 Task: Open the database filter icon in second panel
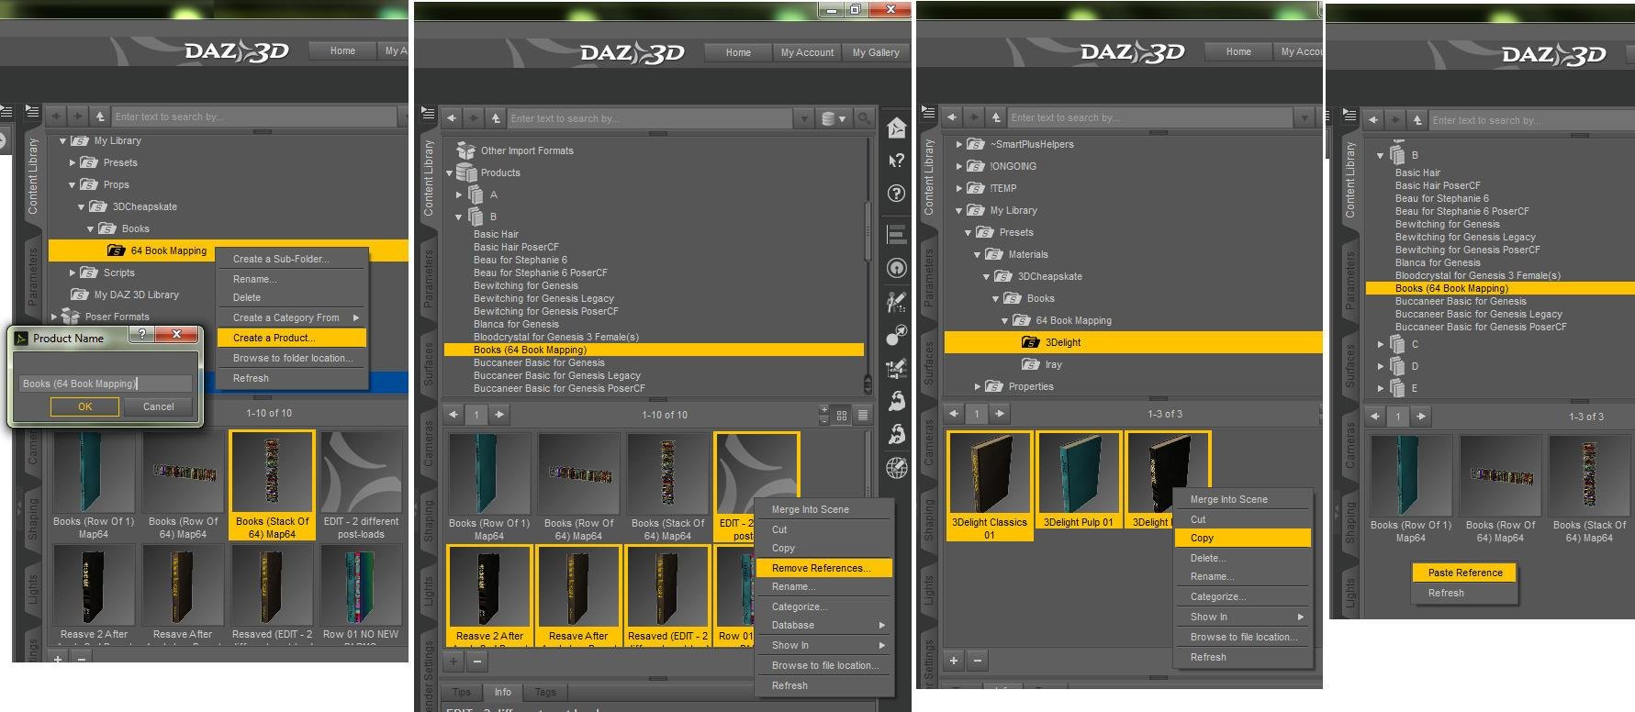pyautogui.click(x=834, y=118)
